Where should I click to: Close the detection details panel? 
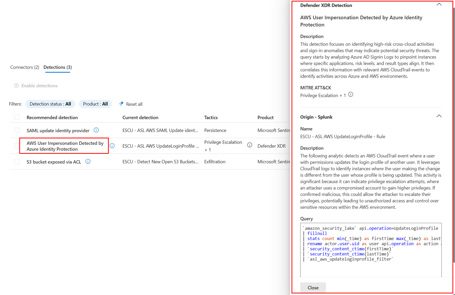[313, 288]
